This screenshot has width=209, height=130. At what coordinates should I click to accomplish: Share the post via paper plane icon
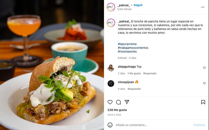127,102
